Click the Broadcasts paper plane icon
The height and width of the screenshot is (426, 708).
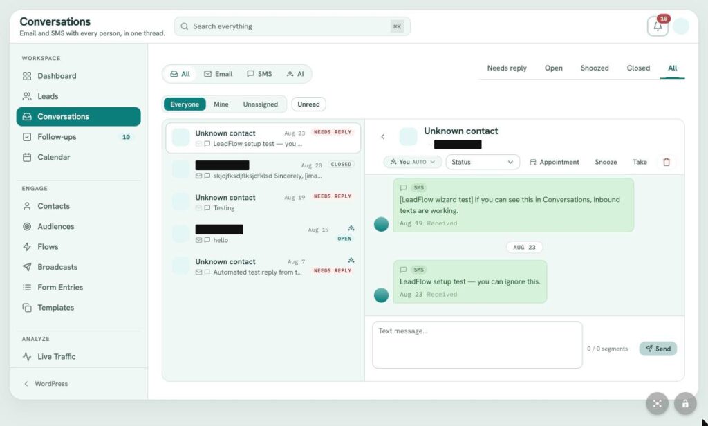tap(27, 267)
